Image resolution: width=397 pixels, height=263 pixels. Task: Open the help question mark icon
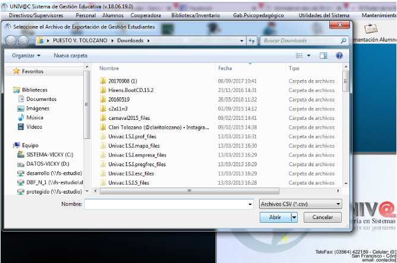pyautogui.click(x=339, y=55)
